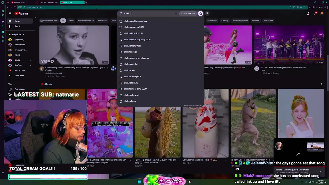Viewport: 329px width, 185px height.
Task: Open XG TAKE MY BREATH video thumbnail
Action: (x=289, y=45)
